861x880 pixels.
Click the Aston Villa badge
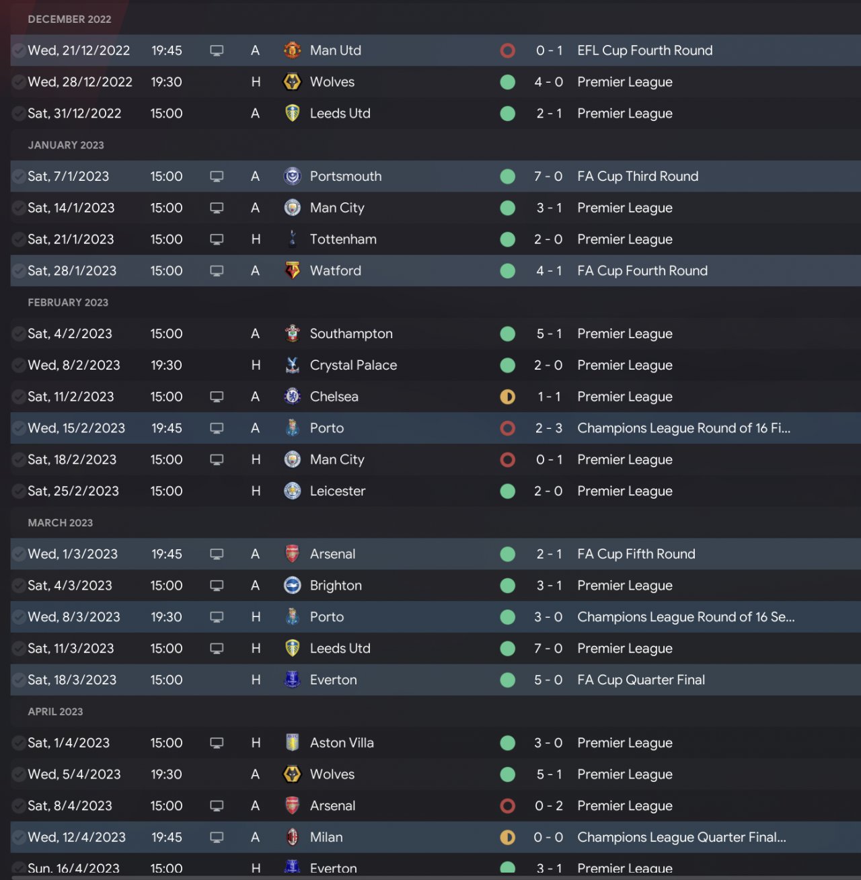point(292,743)
